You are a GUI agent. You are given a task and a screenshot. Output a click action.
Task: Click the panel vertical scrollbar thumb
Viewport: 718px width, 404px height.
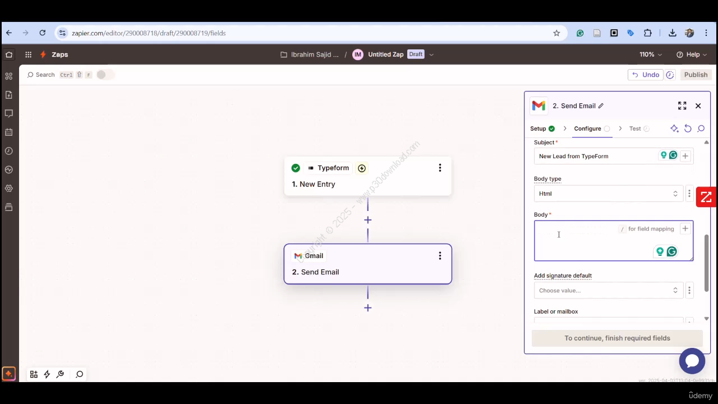[x=706, y=262]
